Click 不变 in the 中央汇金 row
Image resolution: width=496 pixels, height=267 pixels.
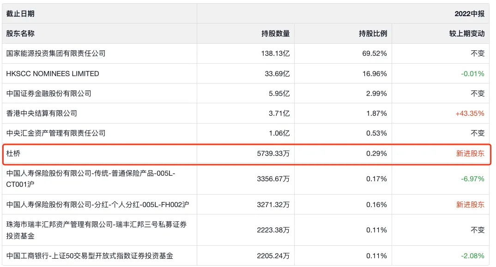478,133
